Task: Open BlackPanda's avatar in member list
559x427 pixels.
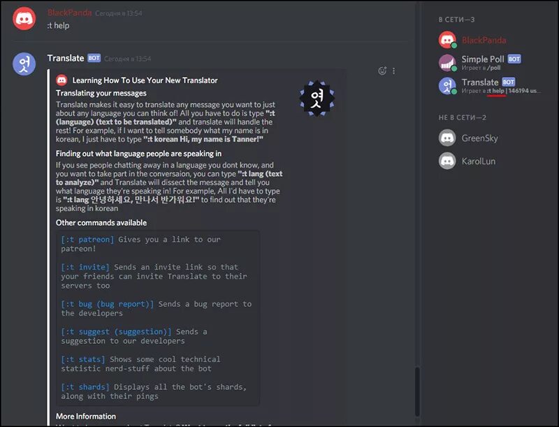Action: [x=447, y=40]
